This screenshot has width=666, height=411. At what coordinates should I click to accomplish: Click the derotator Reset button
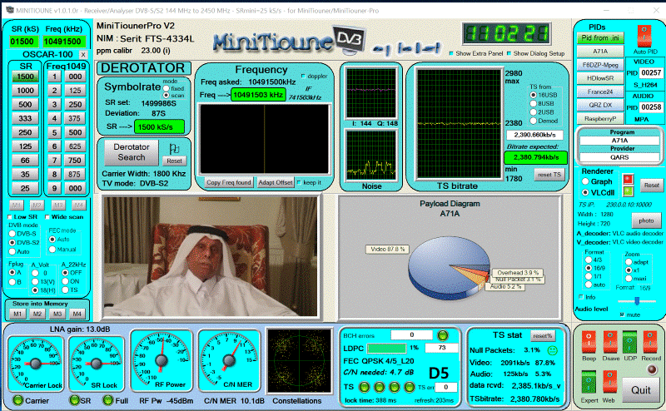pos(174,161)
